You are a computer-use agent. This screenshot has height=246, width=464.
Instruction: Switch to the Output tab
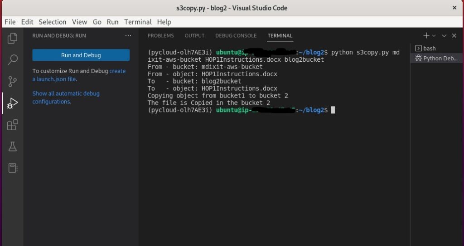tap(194, 35)
